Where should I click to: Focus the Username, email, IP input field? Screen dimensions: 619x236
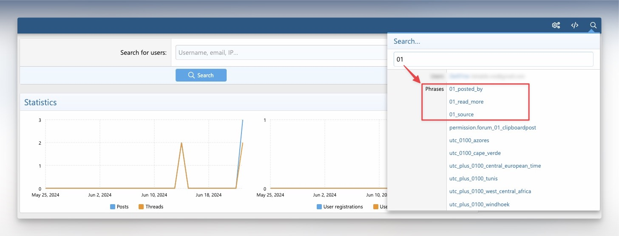point(281,53)
